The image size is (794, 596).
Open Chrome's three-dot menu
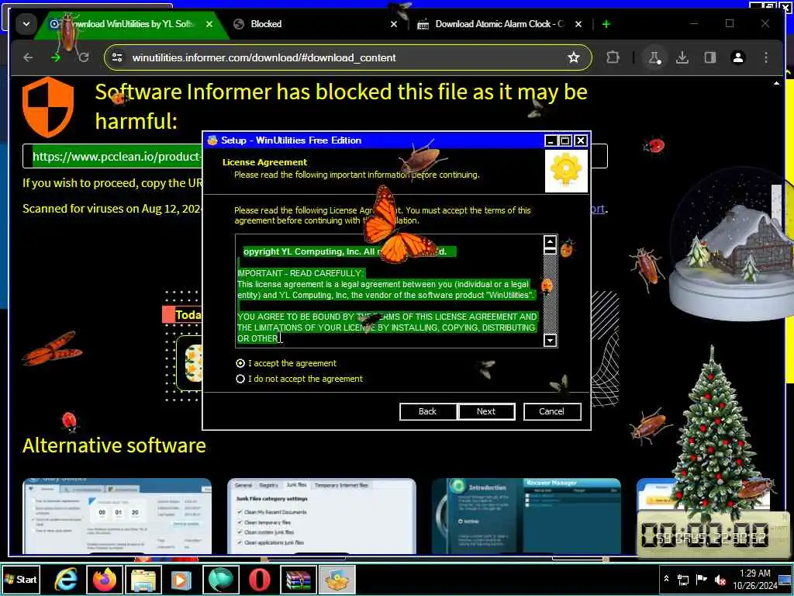765,57
